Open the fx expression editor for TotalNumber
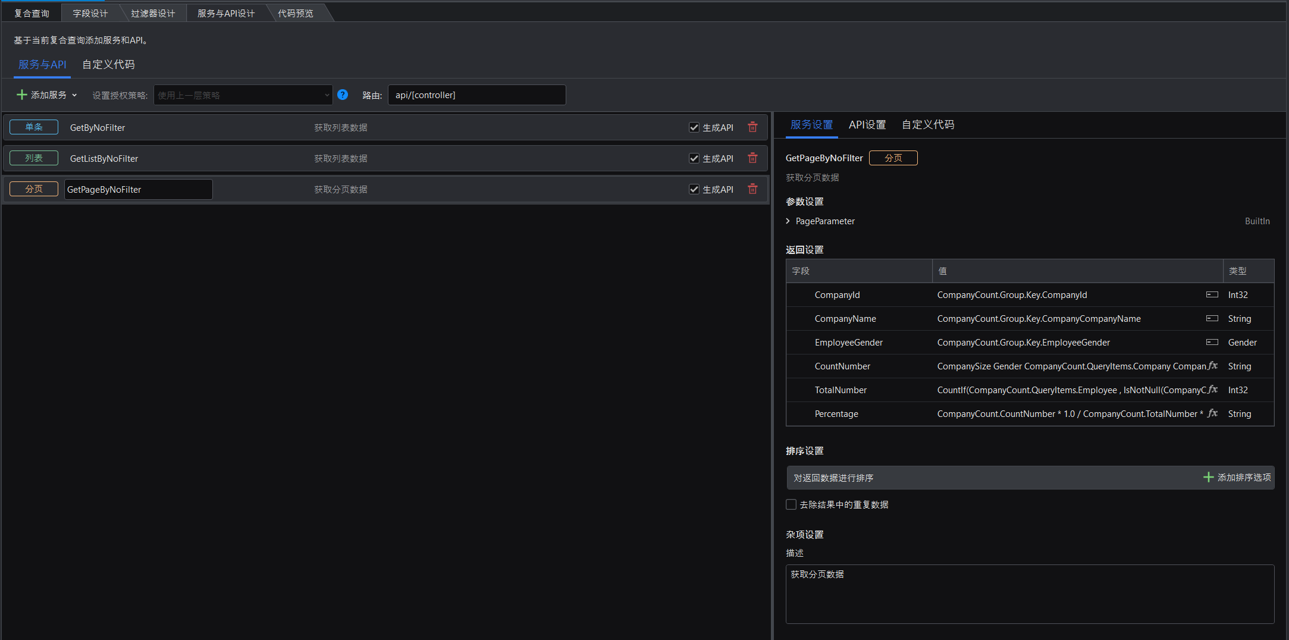This screenshot has width=1289, height=640. pos(1213,390)
